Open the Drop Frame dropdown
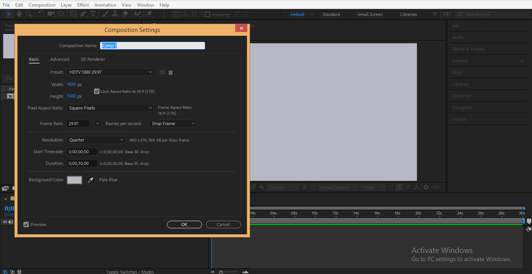 pyautogui.click(x=172, y=123)
